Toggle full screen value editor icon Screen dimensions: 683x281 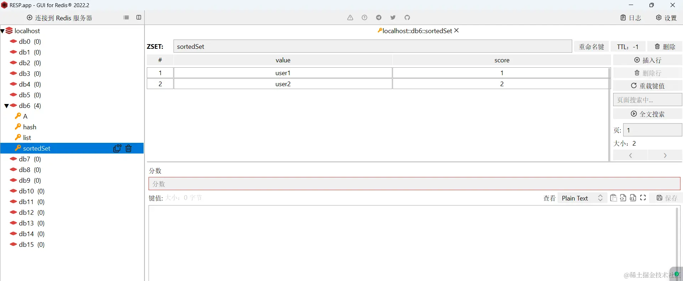point(643,198)
